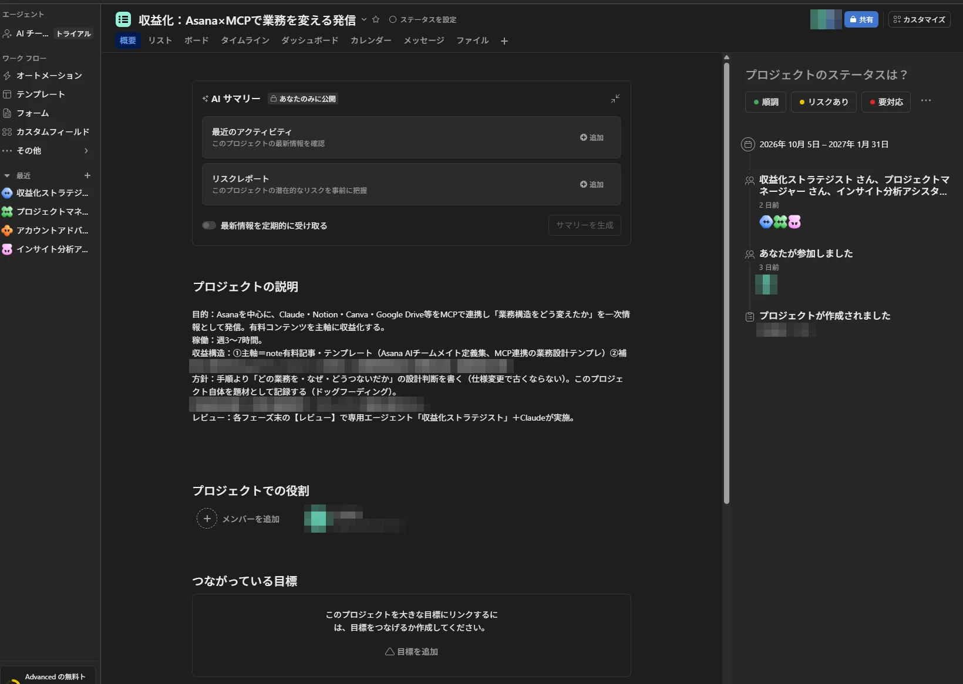This screenshot has width=963, height=684.
Task: Click the vertical scrollbar of the overview pane
Action: point(726,283)
